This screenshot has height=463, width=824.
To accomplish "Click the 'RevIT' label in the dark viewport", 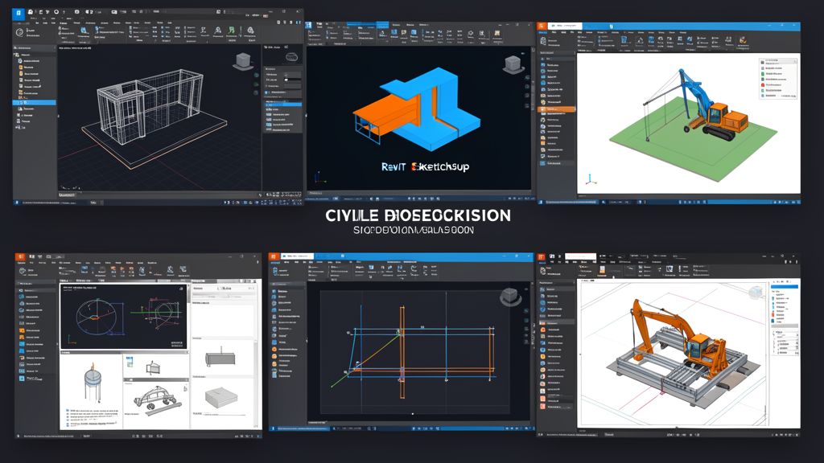I will tap(393, 167).
